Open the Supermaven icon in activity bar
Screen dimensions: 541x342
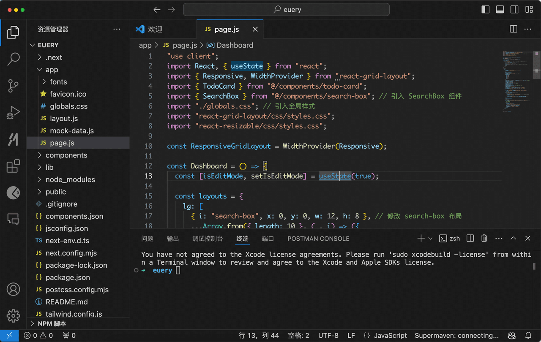pos(13,140)
